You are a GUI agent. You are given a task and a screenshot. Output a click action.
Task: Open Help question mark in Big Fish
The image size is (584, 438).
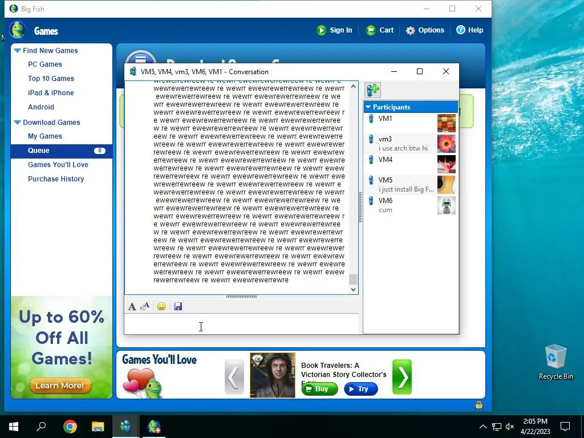pyautogui.click(x=461, y=30)
